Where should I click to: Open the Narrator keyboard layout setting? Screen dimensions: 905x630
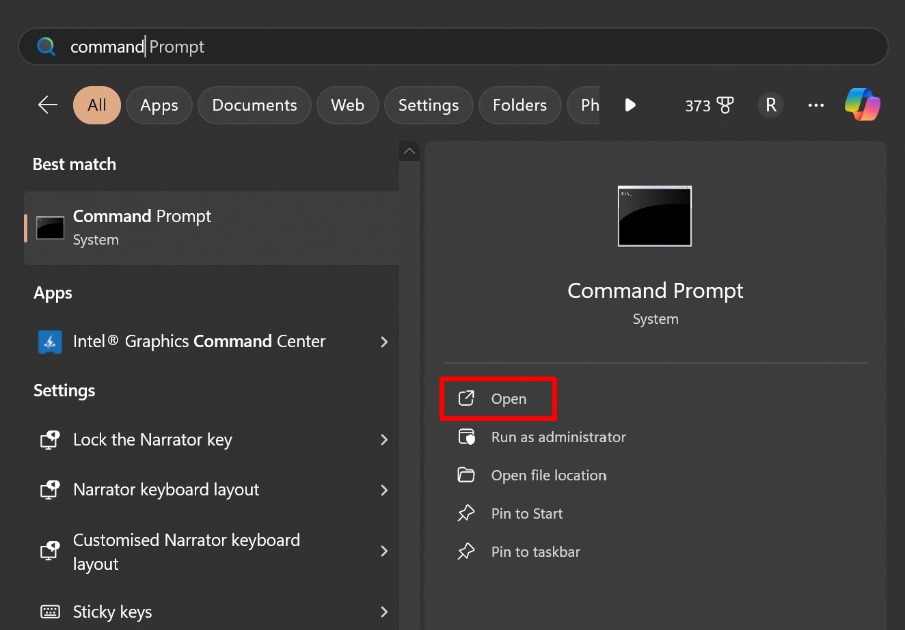pos(212,490)
